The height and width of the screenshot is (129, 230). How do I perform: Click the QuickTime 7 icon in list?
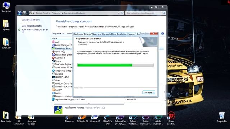click(x=54, y=52)
